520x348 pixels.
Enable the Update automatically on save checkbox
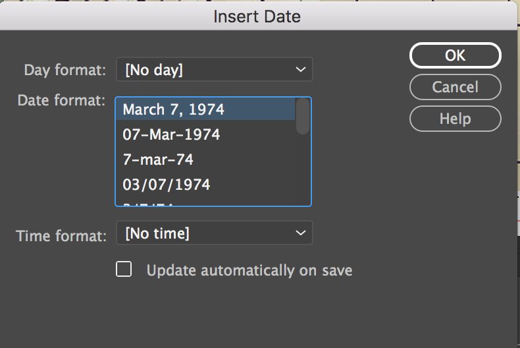tap(124, 270)
